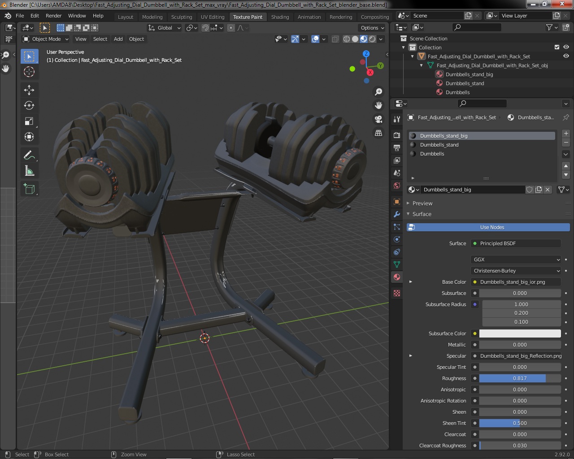
Task: Open the Tool properties tab
Action: [x=397, y=119]
